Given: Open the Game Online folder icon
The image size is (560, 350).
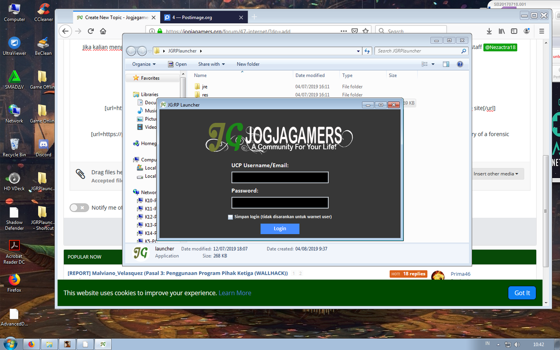Looking at the screenshot, I should (42, 114).
